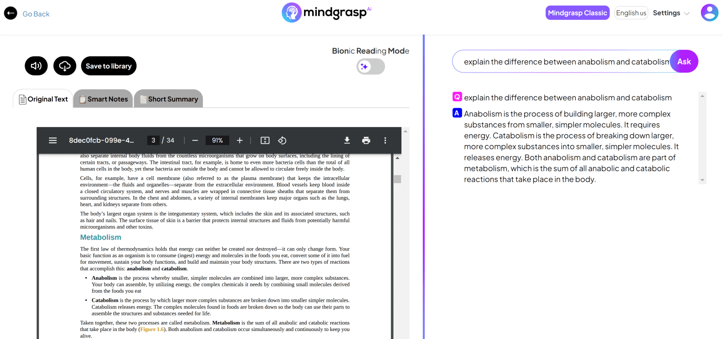
Task: Click the Save to library button
Action: pyautogui.click(x=109, y=65)
